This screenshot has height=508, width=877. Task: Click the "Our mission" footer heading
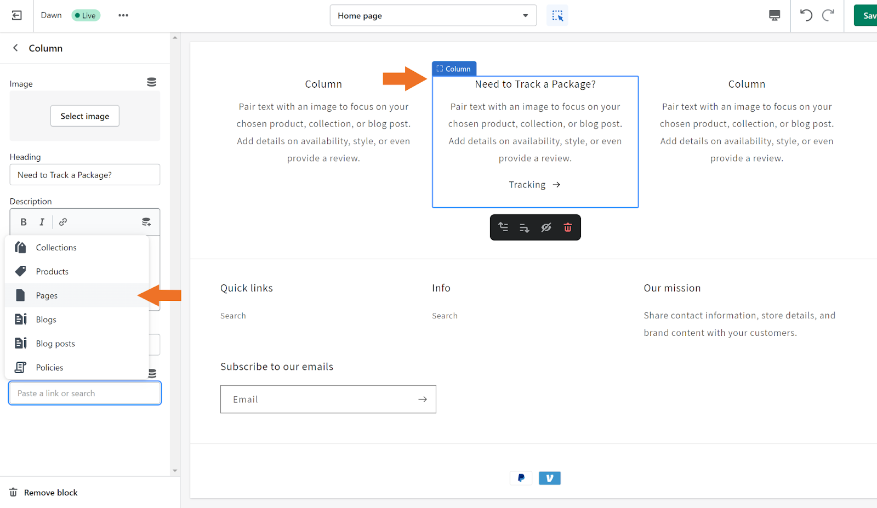[672, 288]
